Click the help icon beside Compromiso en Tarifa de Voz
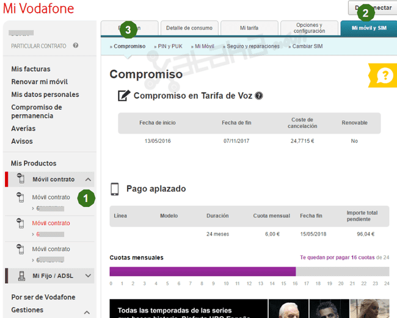This screenshot has width=397, height=318. [259, 96]
